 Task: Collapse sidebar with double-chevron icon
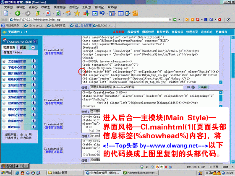33,48
